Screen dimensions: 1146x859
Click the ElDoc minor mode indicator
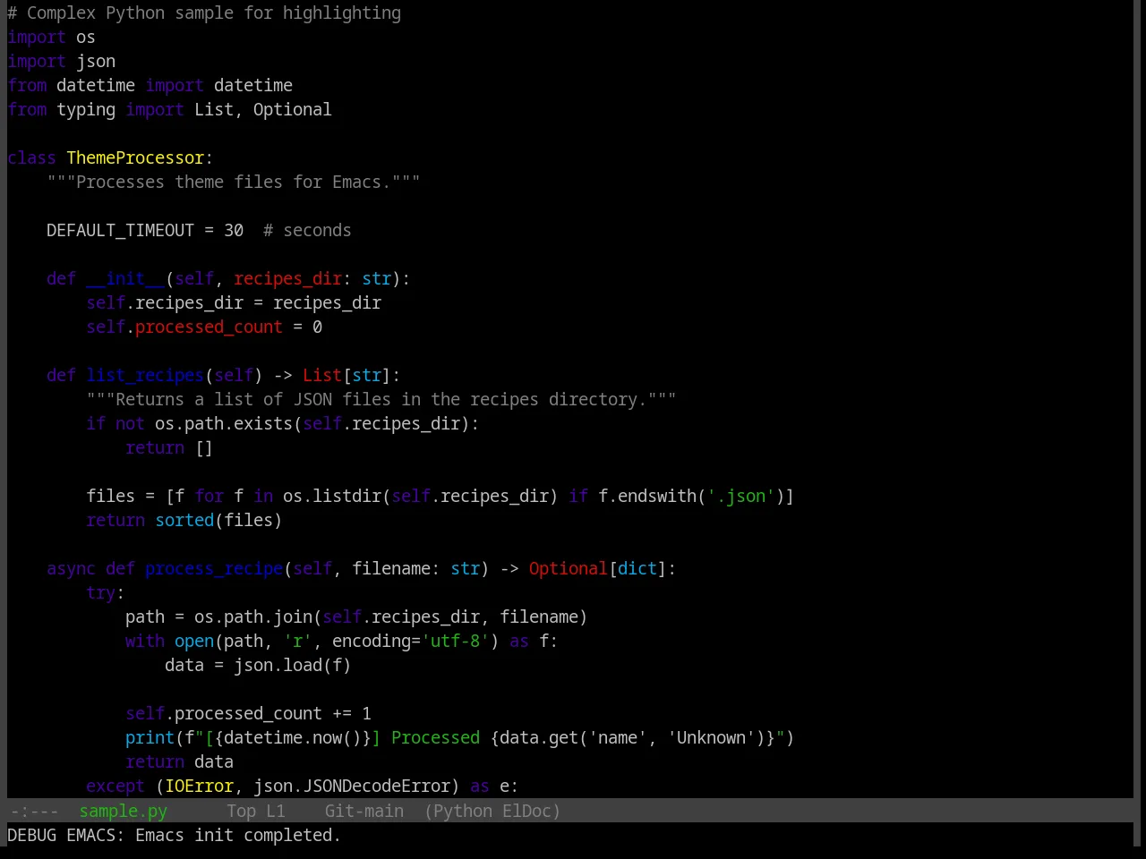click(526, 811)
